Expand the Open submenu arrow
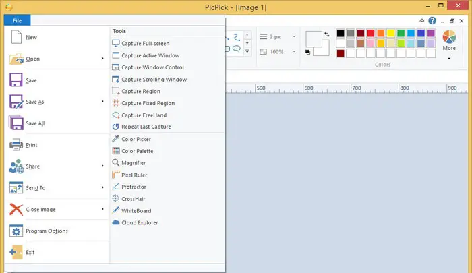This screenshot has height=273, width=472. tap(102, 59)
